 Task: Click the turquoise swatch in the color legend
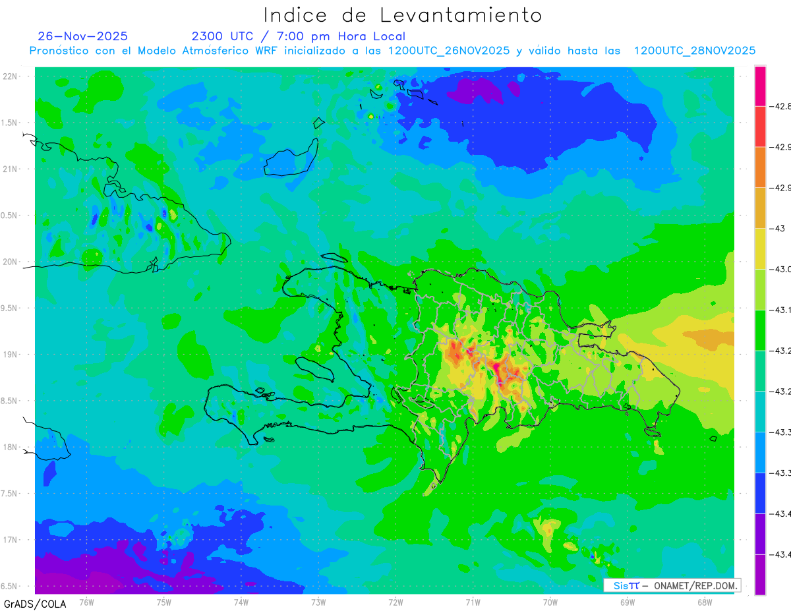(x=760, y=411)
